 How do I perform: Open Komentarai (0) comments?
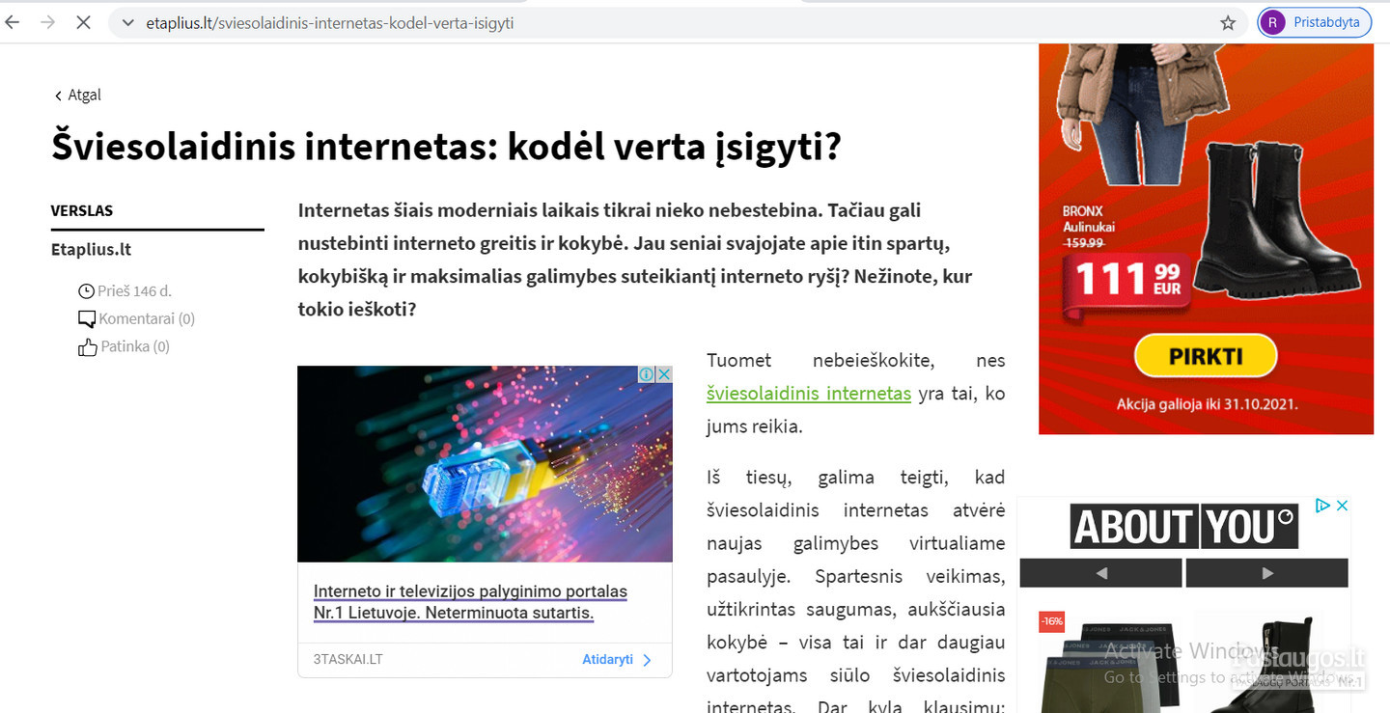(147, 318)
